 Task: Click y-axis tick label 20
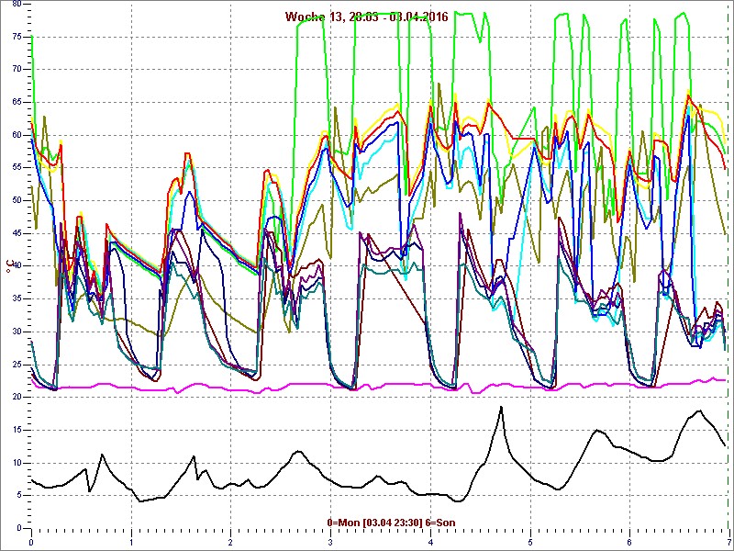point(17,397)
